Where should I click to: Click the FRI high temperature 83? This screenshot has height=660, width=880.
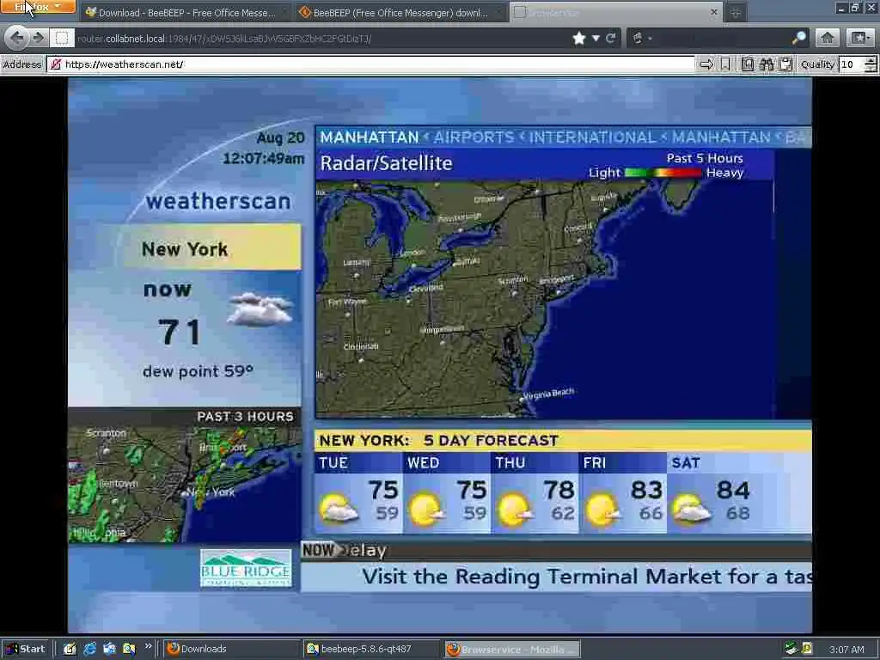[646, 490]
